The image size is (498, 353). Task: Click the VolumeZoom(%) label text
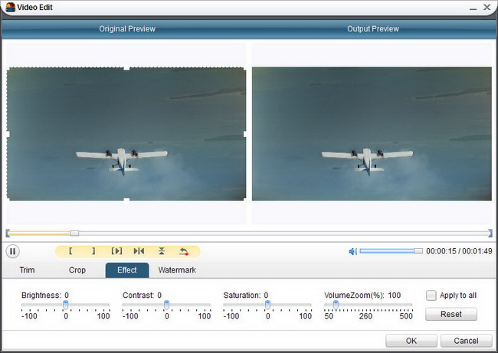point(354,296)
